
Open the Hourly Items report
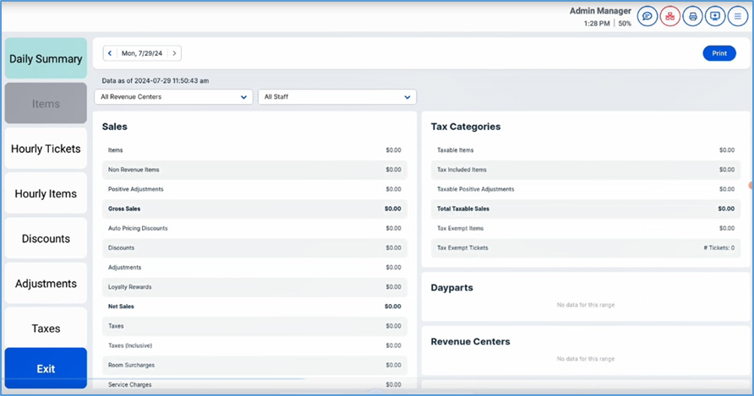tap(46, 194)
